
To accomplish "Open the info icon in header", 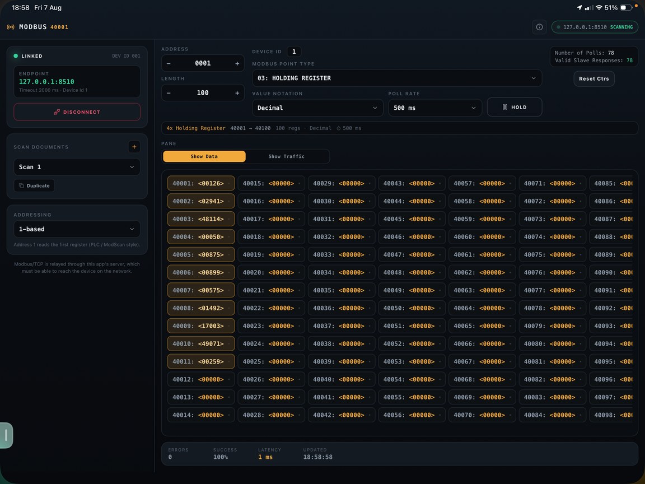I will 539,27.
